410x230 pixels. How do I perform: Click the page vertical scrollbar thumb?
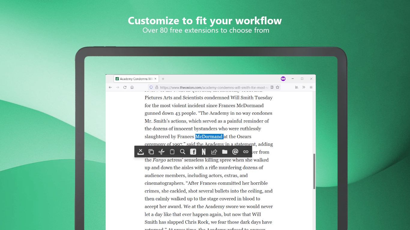[314, 171]
